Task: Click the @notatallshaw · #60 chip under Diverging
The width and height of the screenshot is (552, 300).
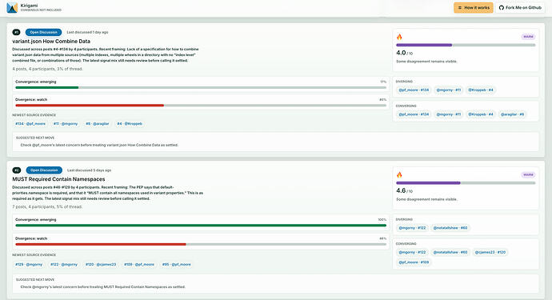Action: [x=450, y=228]
